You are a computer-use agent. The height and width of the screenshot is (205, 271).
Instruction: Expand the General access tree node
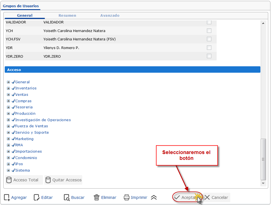8,82
